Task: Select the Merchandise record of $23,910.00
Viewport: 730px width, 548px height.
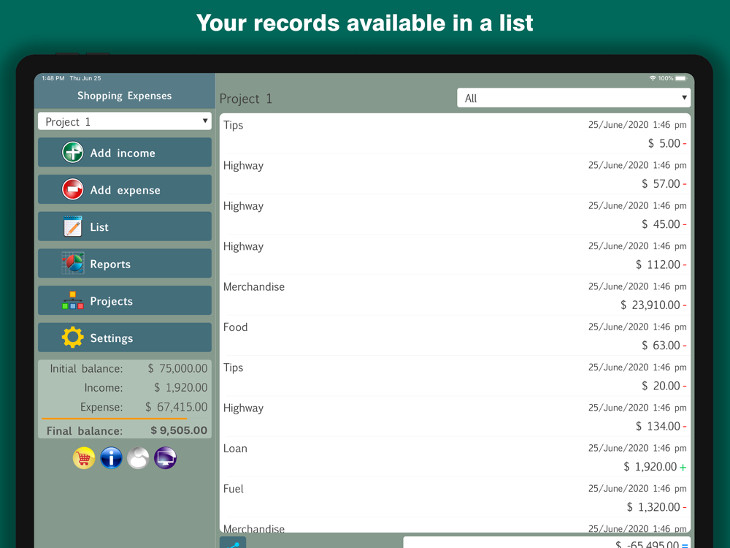Action: [x=455, y=295]
